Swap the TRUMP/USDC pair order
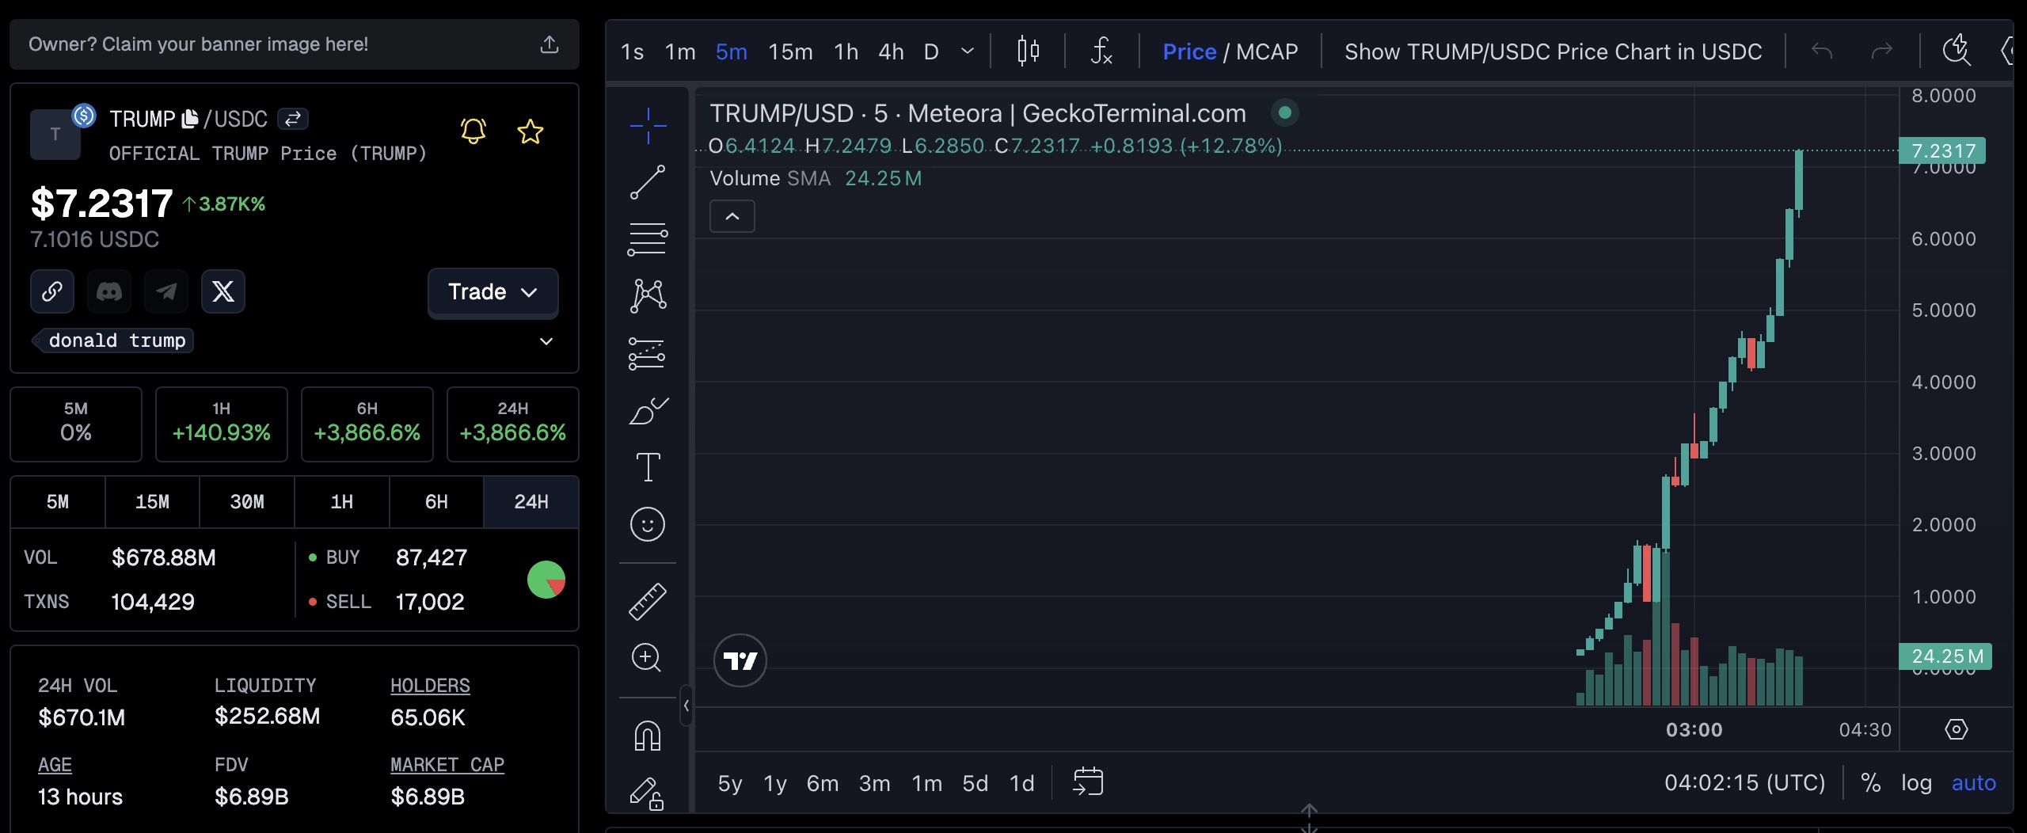The height and width of the screenshot is (833, 2027). (293, 119)
